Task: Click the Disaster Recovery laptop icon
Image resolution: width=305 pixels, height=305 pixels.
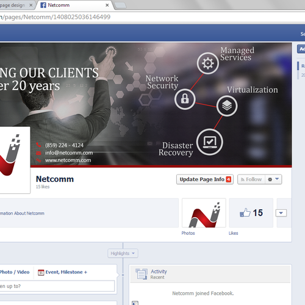Action: [209, 142]
